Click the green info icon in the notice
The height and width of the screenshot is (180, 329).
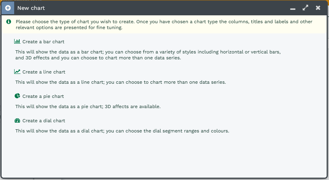tap(9, 22)
